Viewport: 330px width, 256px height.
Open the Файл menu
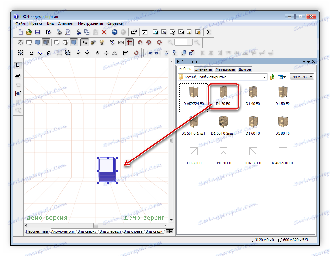pyautogui.click(x=20, y=23)
